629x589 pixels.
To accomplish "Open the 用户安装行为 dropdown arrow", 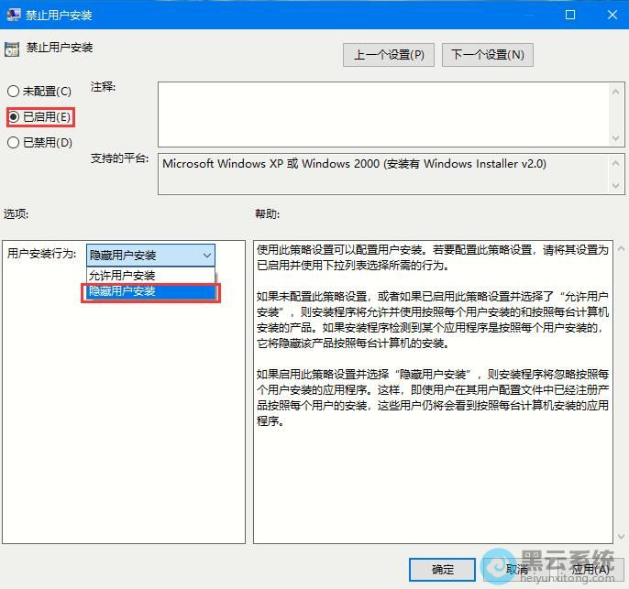I will click(207, 256).
